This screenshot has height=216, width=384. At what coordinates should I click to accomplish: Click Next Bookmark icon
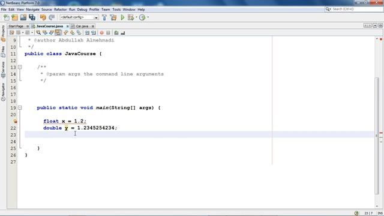pyautogui.click(x=72, y=32)
